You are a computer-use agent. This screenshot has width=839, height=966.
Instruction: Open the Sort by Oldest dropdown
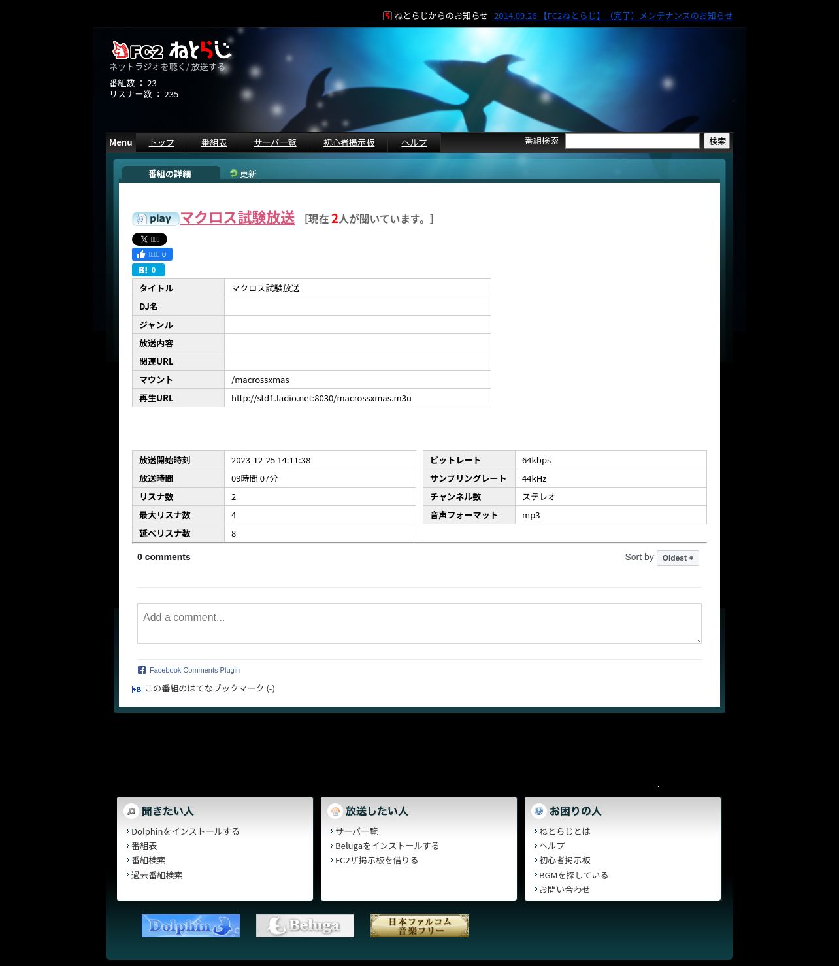(x=678, y=558)
